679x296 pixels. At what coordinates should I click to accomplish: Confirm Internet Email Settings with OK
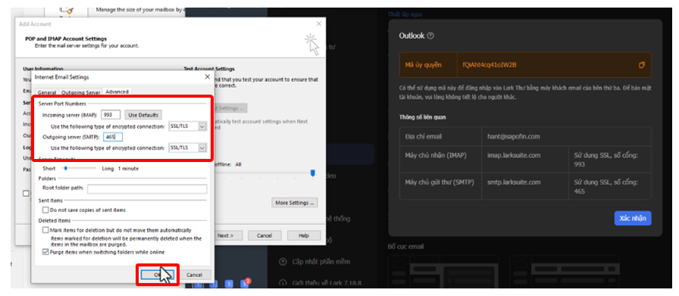157,275
